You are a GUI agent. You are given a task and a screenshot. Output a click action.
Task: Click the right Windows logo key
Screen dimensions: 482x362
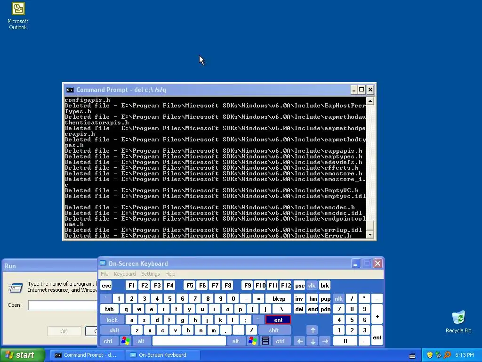(253, 341)
